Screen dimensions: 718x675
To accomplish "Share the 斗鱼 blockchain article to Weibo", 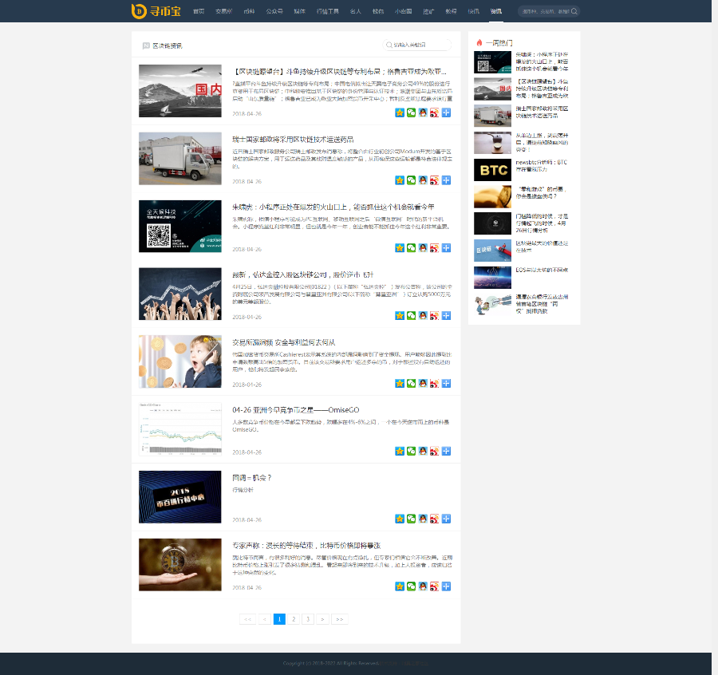I will 434,112.
